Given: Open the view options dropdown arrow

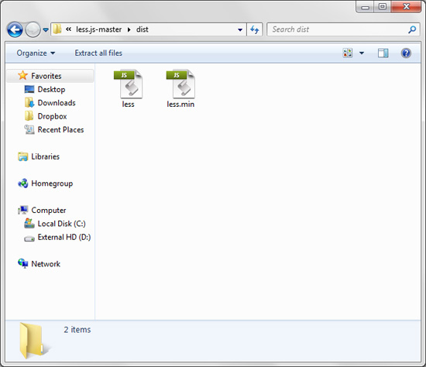Looking at the screenshot, I should pos(362,53).
